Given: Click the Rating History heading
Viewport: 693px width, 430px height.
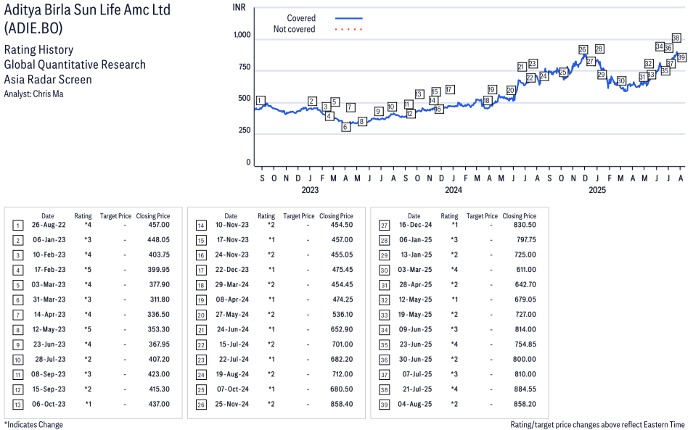Looking at the screenshot, I should 39,49.
